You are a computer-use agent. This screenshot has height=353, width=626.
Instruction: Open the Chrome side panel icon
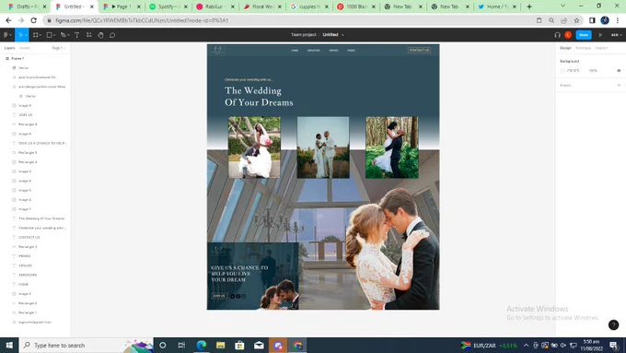592,20
